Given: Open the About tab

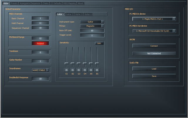Looking at the screenshot, I should point(80,3).
